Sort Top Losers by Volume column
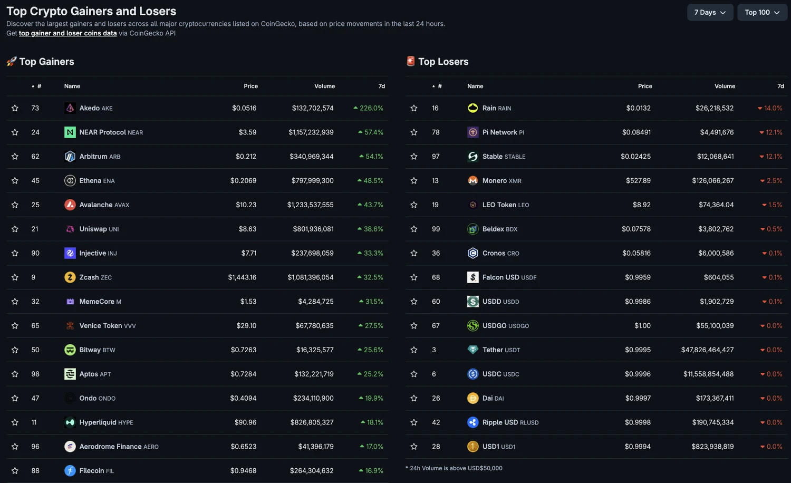The width and height of the screenshot is (791, 483). click(x=725, y=86)
